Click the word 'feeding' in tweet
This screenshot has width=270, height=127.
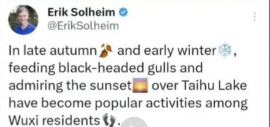pos(32,69)
